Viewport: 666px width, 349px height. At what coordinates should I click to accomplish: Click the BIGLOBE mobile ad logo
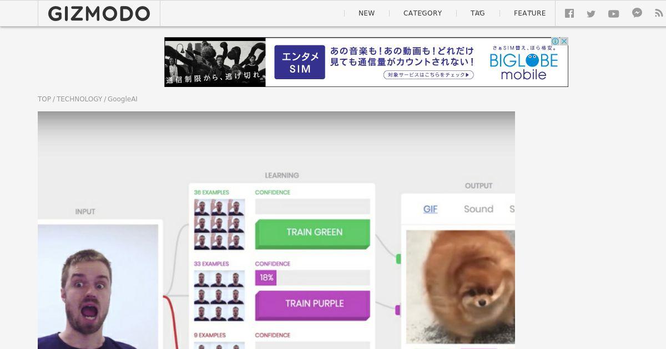click(523, 66)
